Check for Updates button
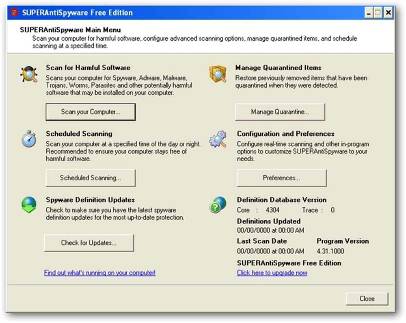This screenshot has width=406, height=323. pyautogui.click(x=89, y=243)
